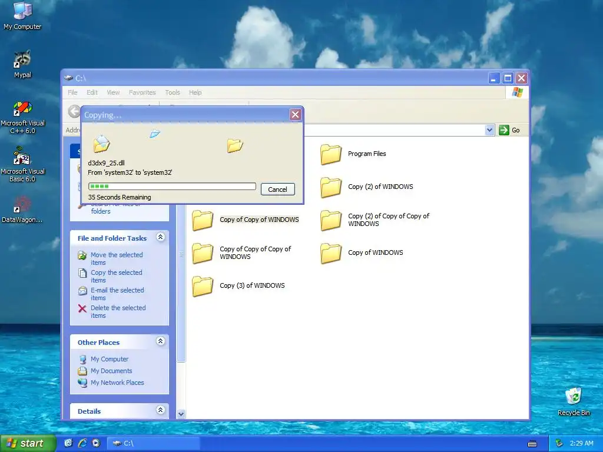
Task: Click Delete the selected items link
Action: click(118, 312)
